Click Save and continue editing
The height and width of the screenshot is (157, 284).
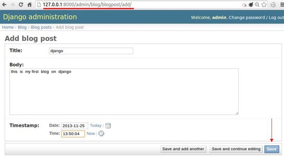(x=236, y=149)
